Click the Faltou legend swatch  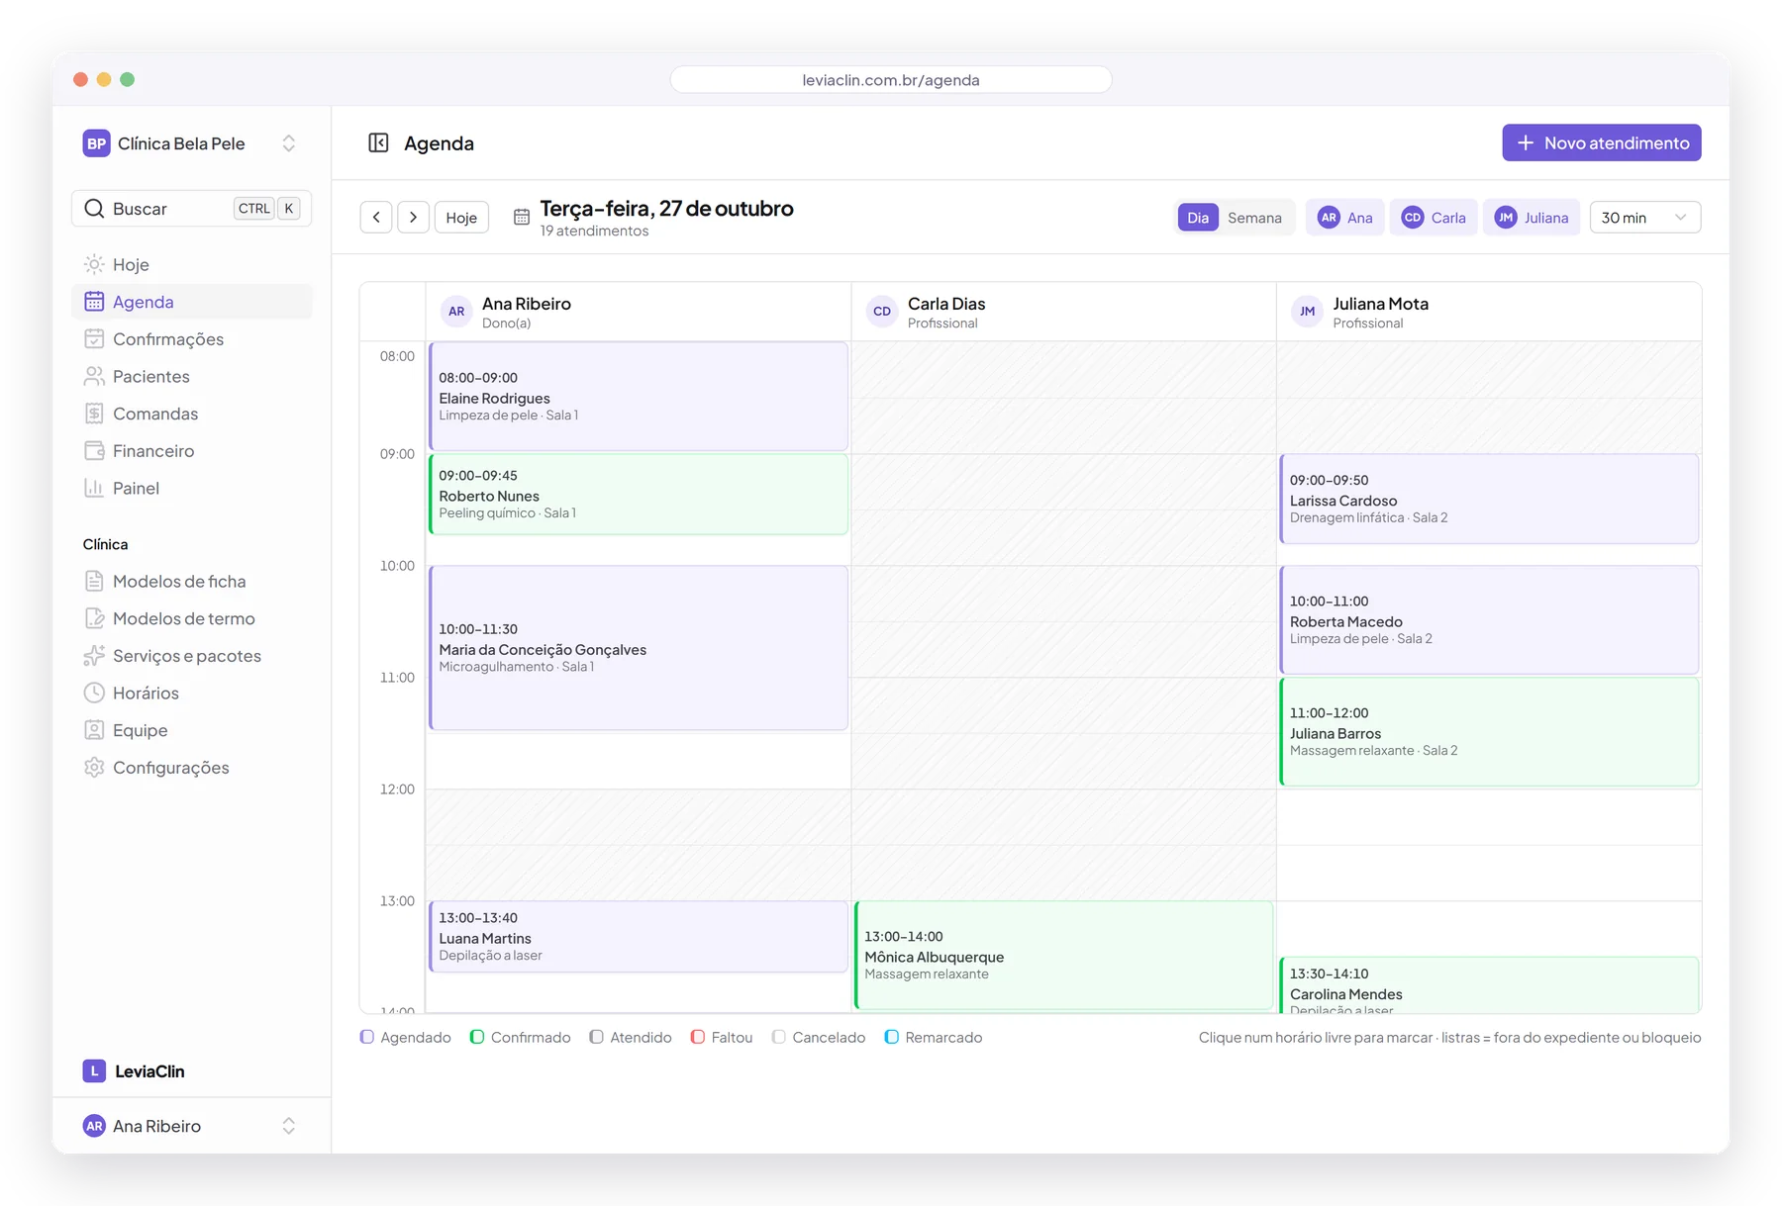pos(698,1037)
